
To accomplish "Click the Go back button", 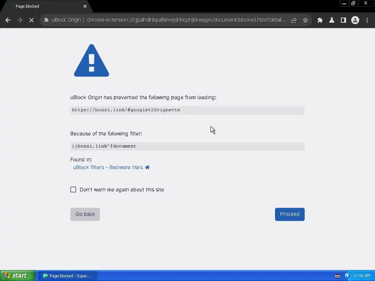I will point(85,214).
